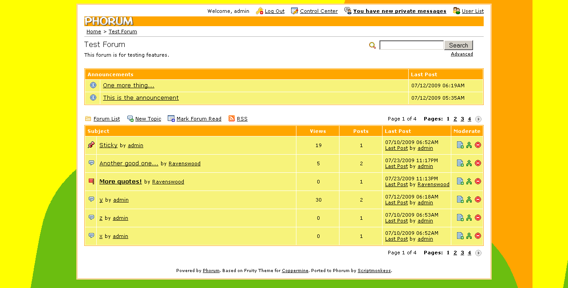Go to page 3 in bottom pagination
This screenshot has width=568, height=288.
coord(462,253)
